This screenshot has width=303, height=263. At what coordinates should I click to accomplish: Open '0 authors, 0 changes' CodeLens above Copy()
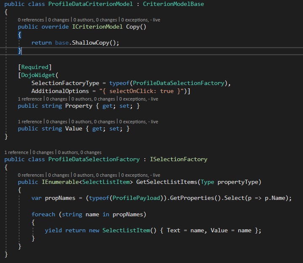(x=95, y=20)
